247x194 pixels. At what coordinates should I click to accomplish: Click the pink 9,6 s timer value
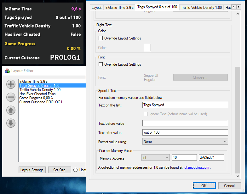(x=76, y=9)
